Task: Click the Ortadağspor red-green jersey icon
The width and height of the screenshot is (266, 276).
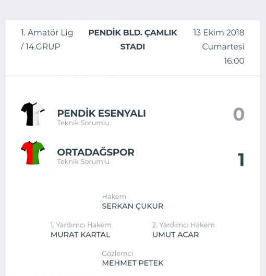Action: pyautogui.click(x=33, y=153)
